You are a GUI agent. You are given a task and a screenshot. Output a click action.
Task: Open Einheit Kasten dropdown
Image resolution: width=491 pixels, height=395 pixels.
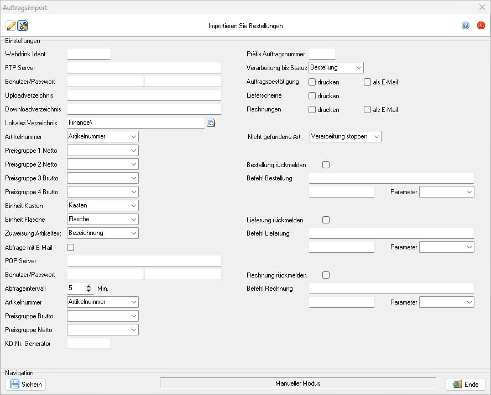102,205
